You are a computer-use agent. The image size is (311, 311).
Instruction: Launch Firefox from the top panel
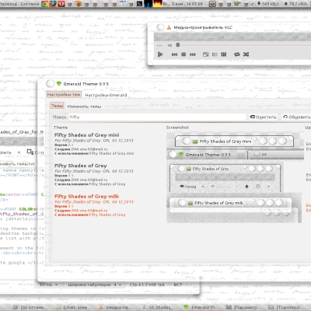coord(53,4)
